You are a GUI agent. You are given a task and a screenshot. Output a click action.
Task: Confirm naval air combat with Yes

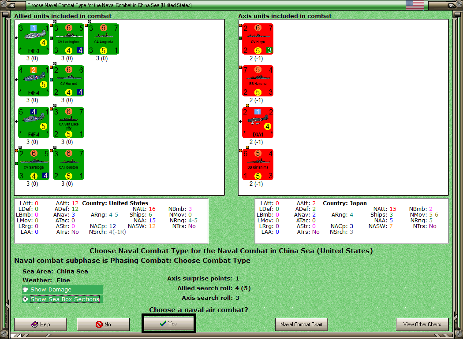pos(168,324)
